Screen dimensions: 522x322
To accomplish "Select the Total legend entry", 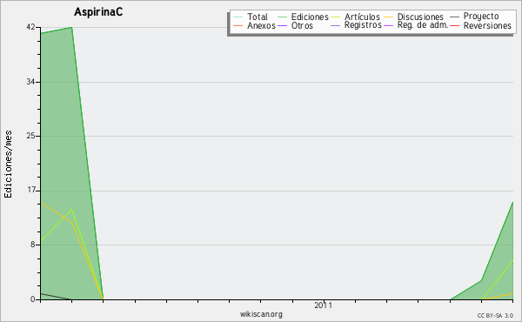I will (251, 17).
